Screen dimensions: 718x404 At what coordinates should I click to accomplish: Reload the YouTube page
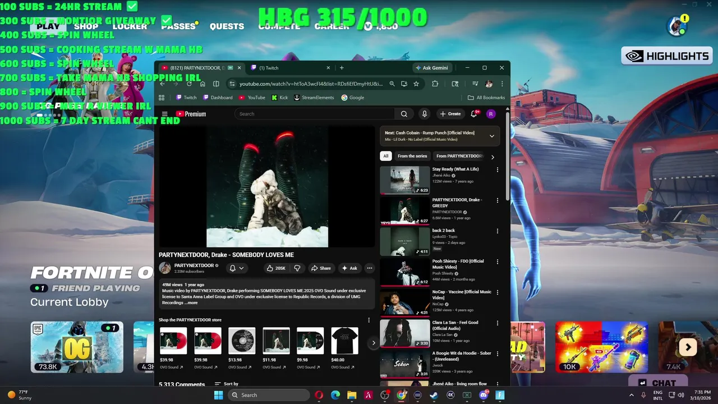coord(189,84)
